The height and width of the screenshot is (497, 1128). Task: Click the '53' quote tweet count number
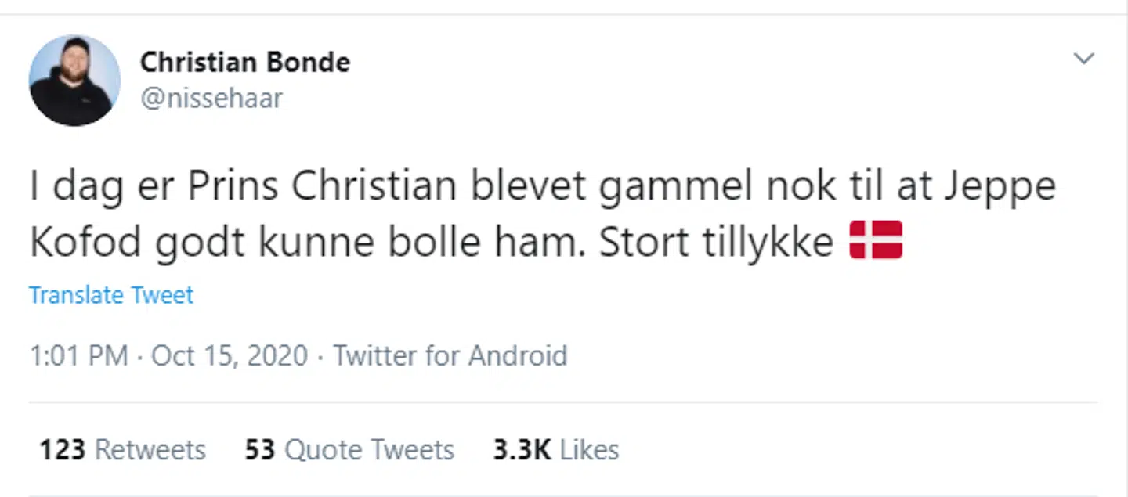[x=260, y=450]
